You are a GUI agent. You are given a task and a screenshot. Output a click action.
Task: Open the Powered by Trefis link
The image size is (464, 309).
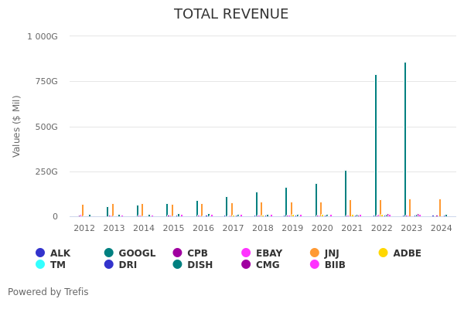click(x=48, y=292)
